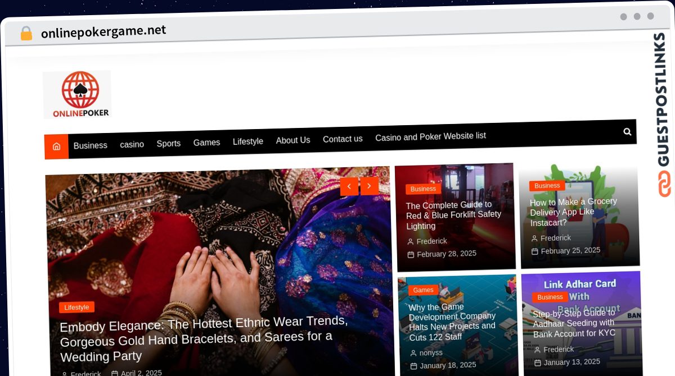Screen dimensions: 675x376
Task: Click Business tag on grocery app article
Action: (547, 186)
